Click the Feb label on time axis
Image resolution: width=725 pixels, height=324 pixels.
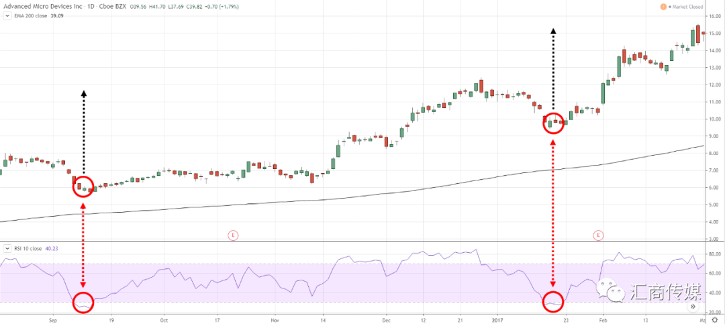(x=602, y=319)
